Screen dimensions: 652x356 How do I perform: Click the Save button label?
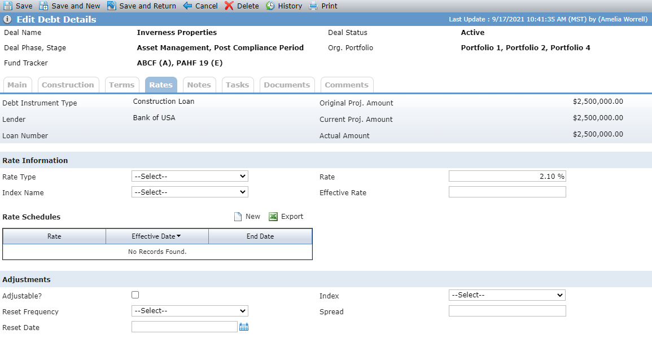tap(24, 6)
